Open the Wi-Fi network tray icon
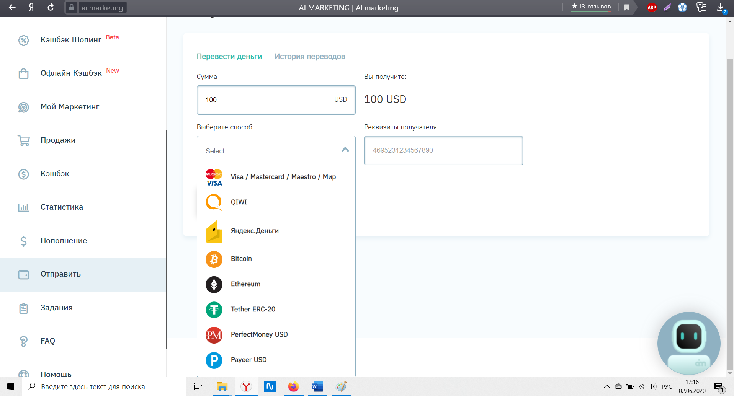 (641, 386)
